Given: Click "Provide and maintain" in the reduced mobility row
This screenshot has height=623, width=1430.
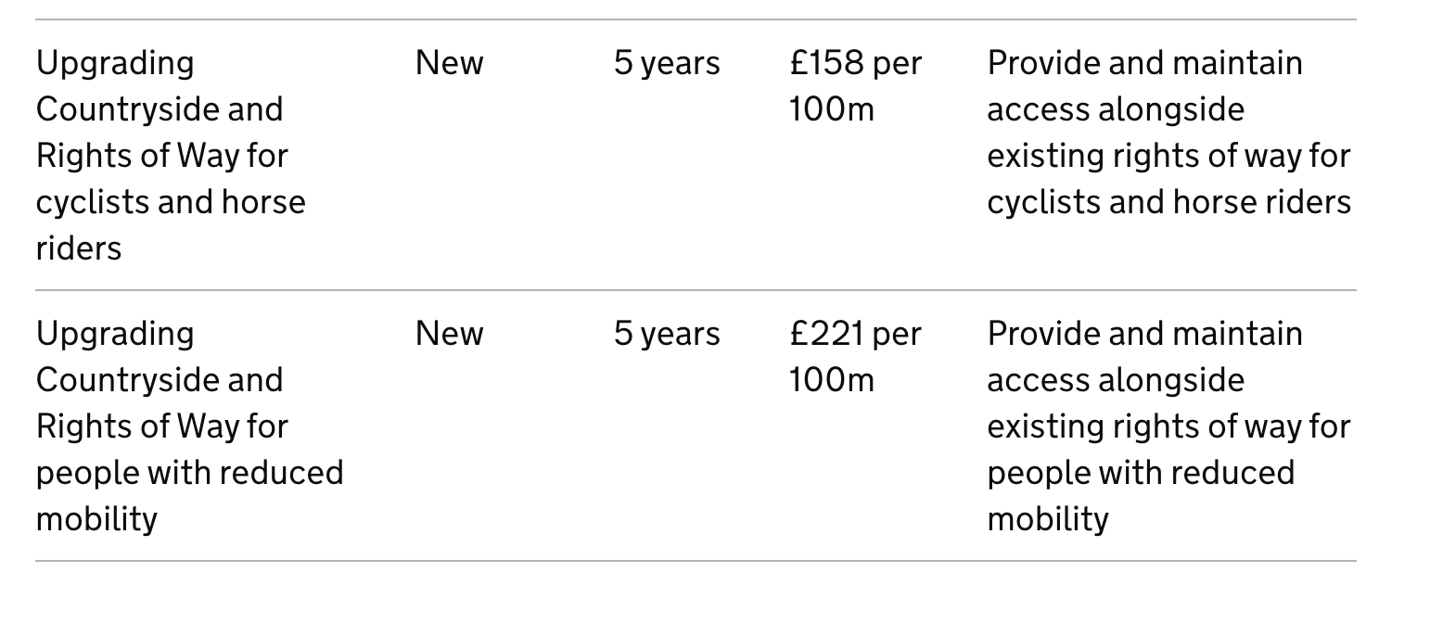Looking at the screenshot, I should [x=1144, y=334].
